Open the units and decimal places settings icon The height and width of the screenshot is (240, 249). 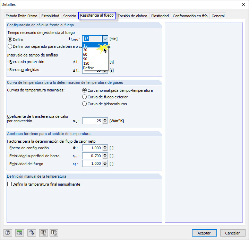tap(19, 233)
